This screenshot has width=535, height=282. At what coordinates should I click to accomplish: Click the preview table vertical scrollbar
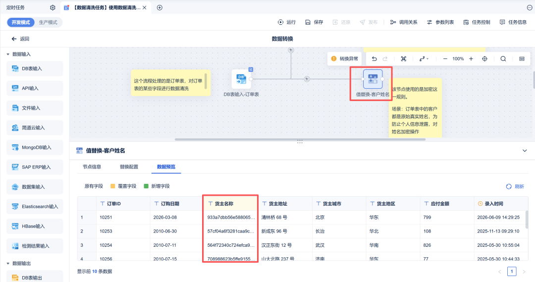tap(527, 220)
